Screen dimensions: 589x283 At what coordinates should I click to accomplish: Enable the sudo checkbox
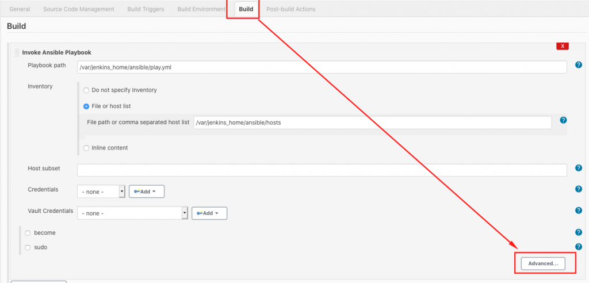click(28, 248)
